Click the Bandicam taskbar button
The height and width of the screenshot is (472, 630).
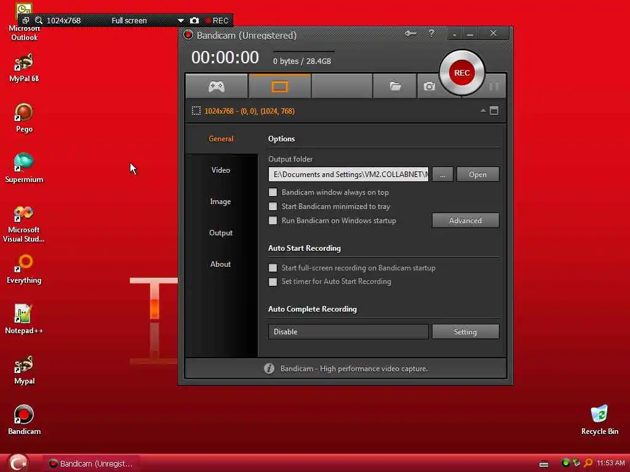coord(91,463)
